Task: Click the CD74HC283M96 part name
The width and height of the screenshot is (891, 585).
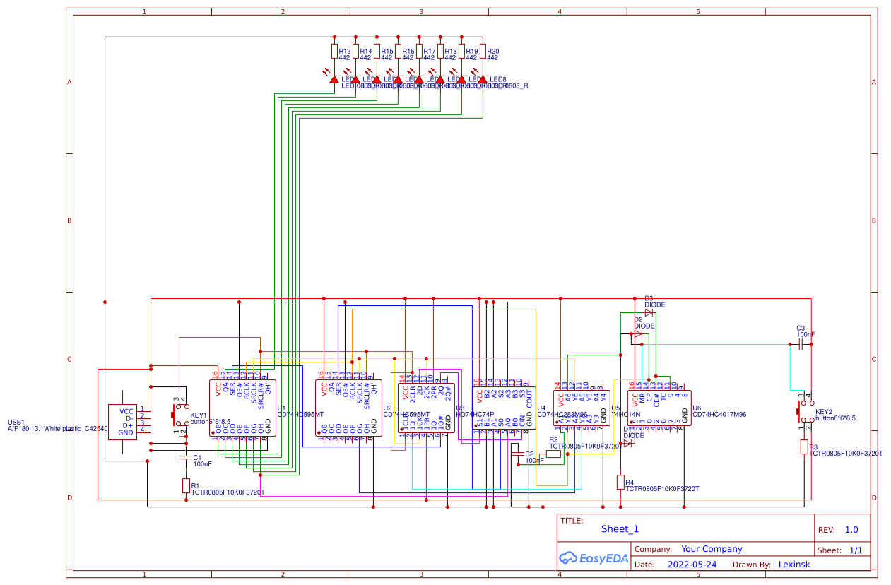Action: 562,415
